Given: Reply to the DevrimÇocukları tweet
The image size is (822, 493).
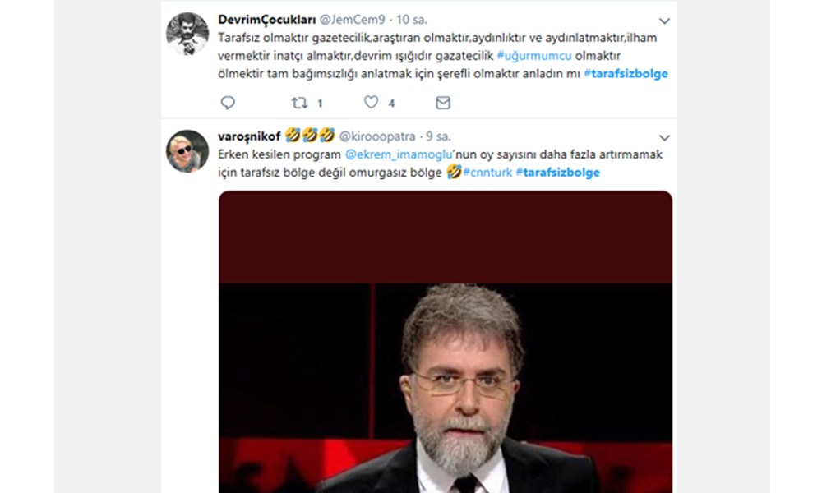Looking at the screenshot, I should click(x=228, y=103).
